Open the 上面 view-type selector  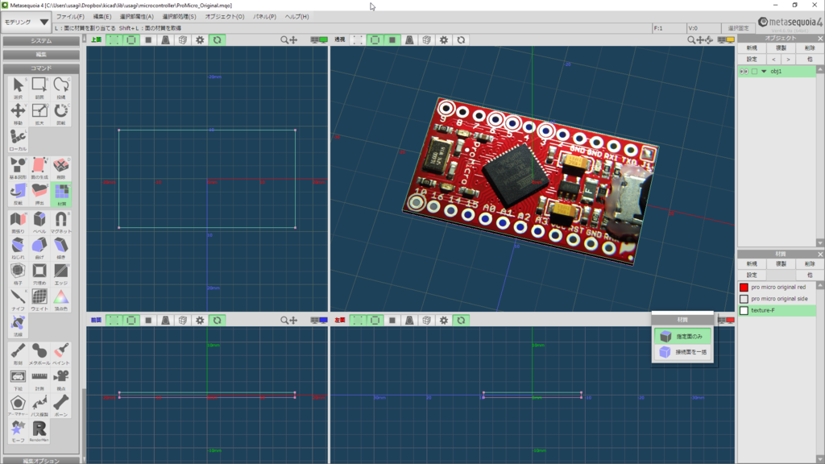click(97, 40)
